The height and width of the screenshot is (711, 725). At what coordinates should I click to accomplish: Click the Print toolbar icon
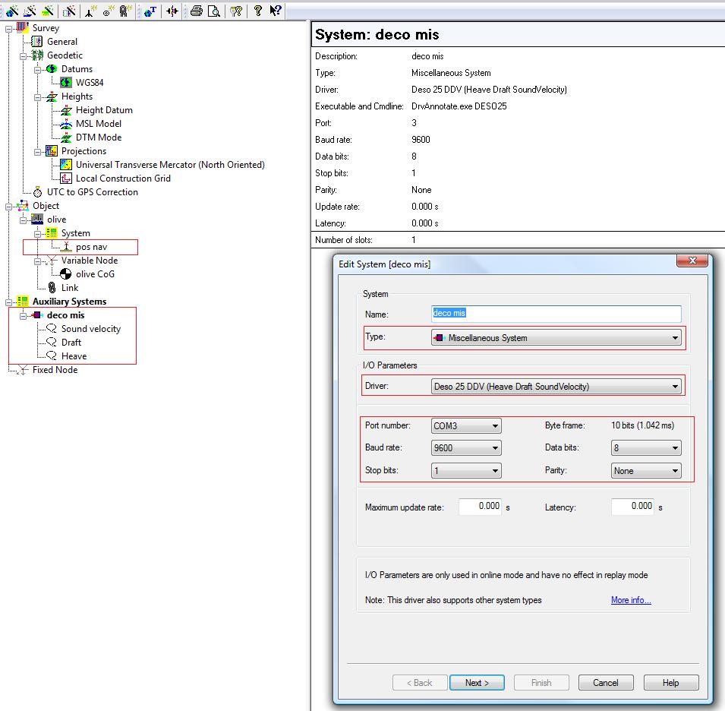pos(197,10)
